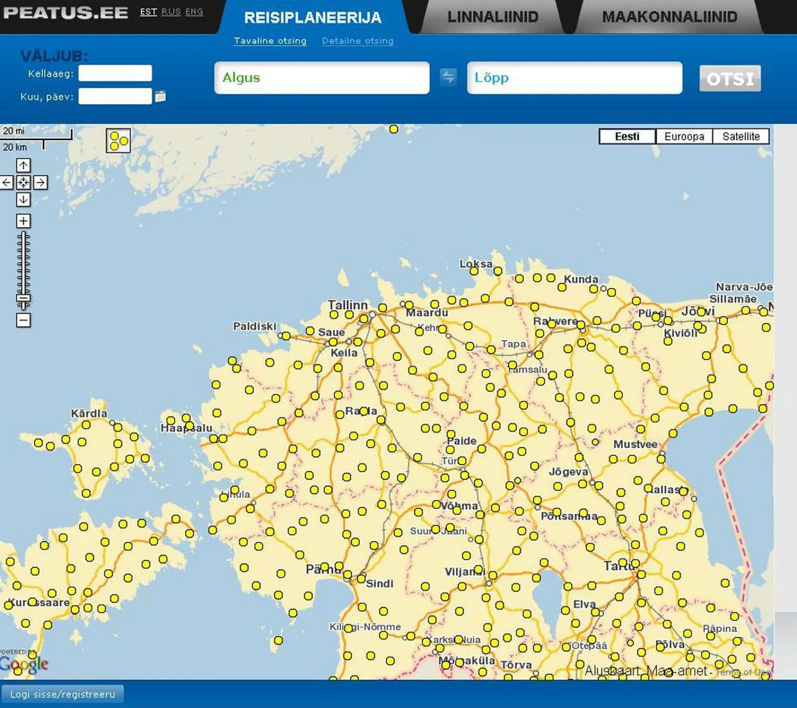Pan the map down with the arrow
The image size is (797, 708).
(23, 200)
